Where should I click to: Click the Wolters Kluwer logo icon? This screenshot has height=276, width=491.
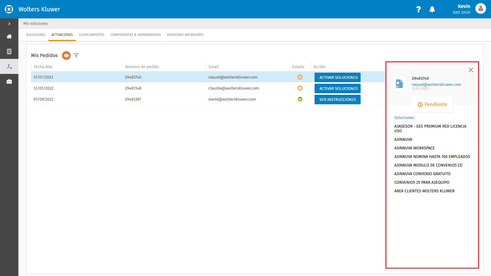9,9
